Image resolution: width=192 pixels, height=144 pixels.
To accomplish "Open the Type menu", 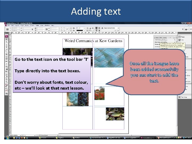I will [22, 26].
